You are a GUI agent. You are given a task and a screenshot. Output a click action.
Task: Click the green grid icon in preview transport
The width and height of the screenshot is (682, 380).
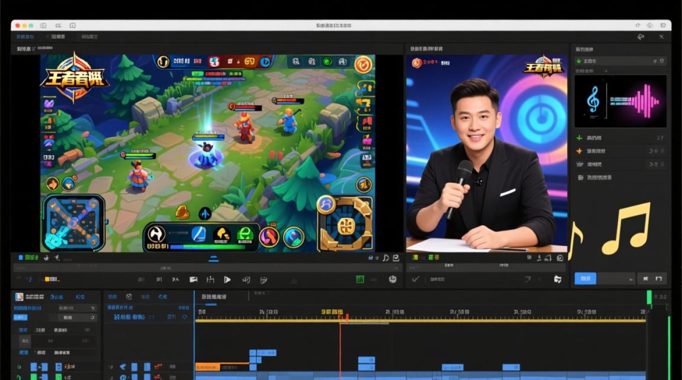[360, 279]
